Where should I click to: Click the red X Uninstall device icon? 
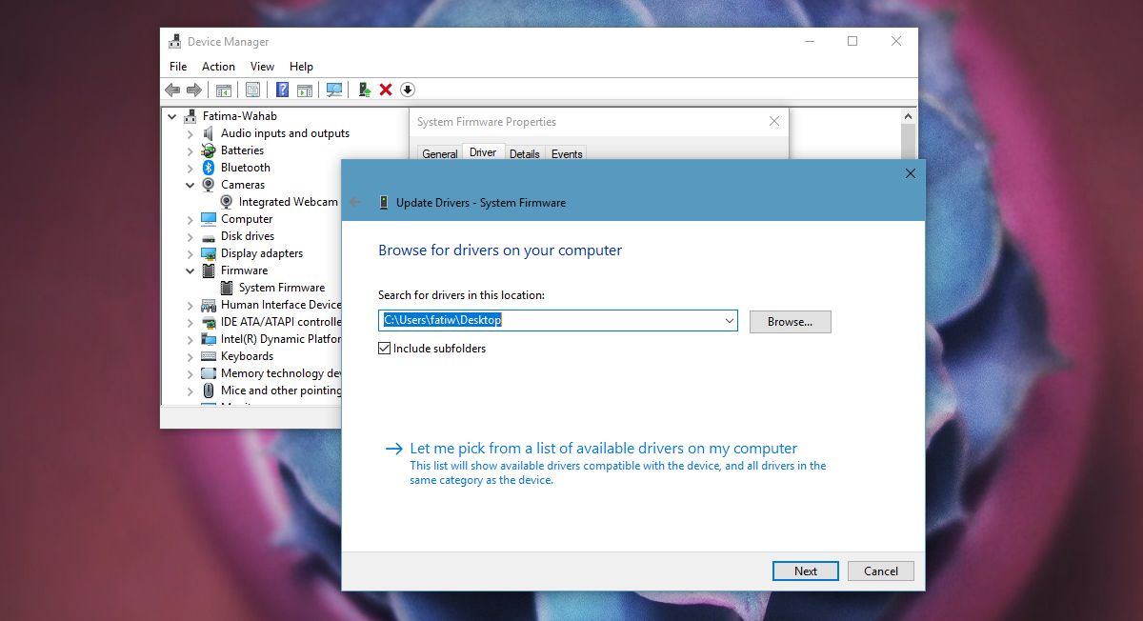tap(386, 90)
